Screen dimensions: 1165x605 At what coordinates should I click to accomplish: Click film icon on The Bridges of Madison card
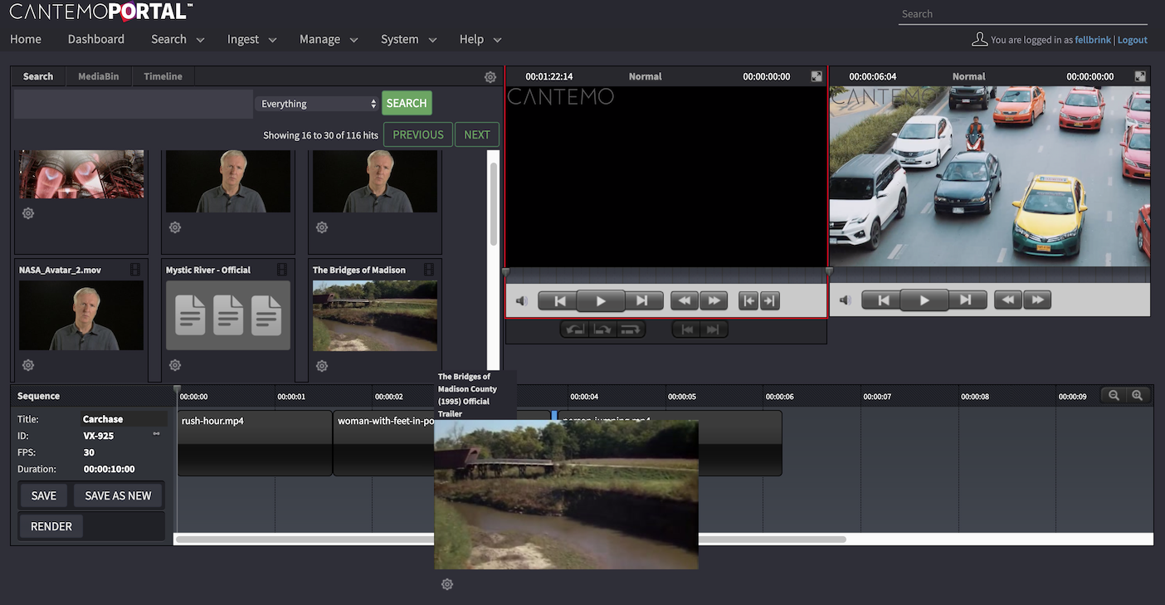429,270
